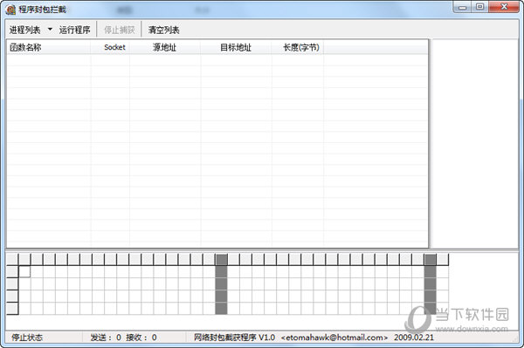Click the 2009.02.21 date in status bar
The image size is (524, 348).
tap(414, 338)
